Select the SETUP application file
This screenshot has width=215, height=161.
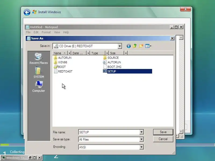pyautogui.click(x=127, y=71)
